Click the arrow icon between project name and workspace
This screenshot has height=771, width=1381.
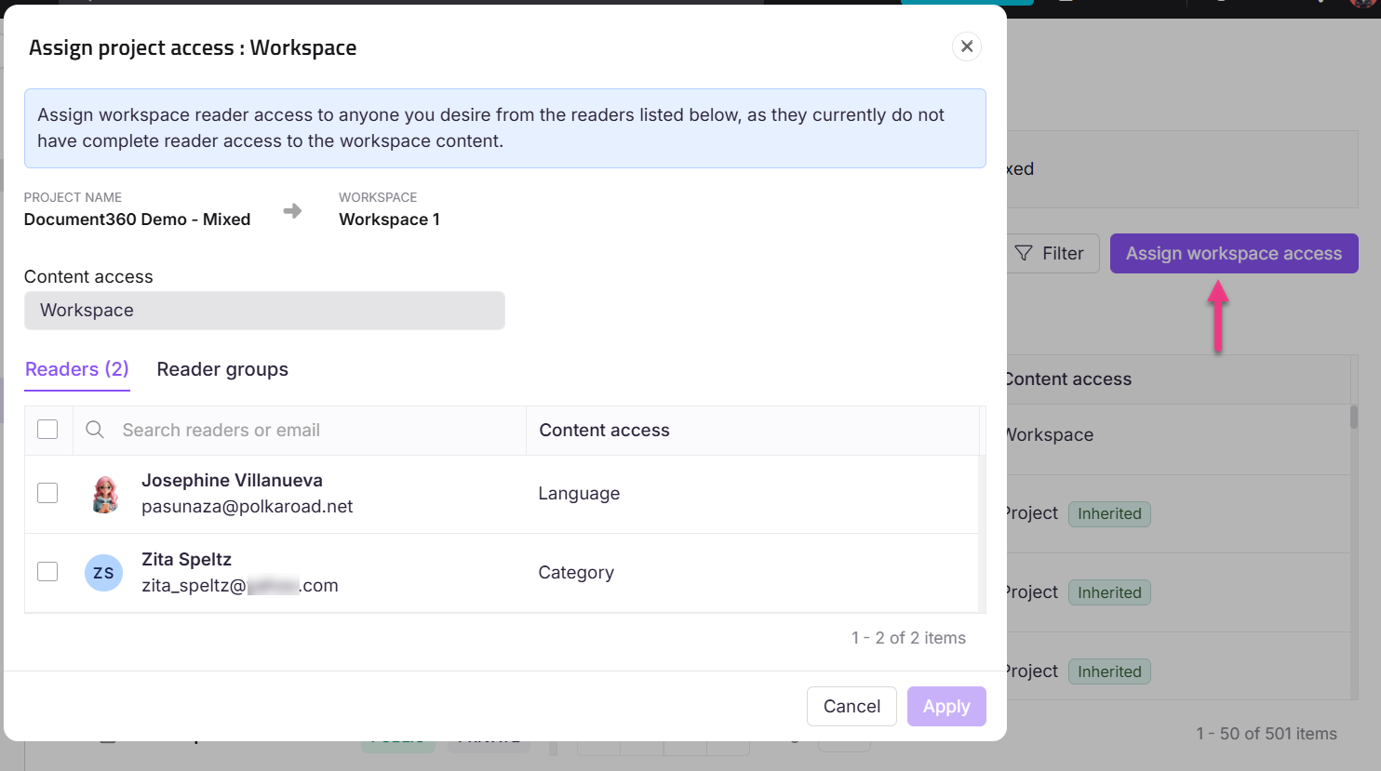click(x=292, y=210)
